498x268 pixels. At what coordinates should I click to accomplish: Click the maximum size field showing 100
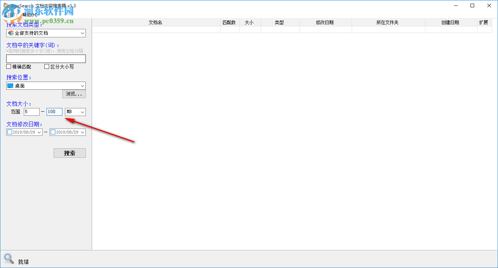(54, 112)
